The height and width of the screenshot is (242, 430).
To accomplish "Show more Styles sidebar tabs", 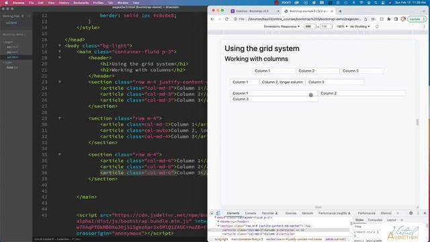I will pyautogui.click(x=402, y=220).
